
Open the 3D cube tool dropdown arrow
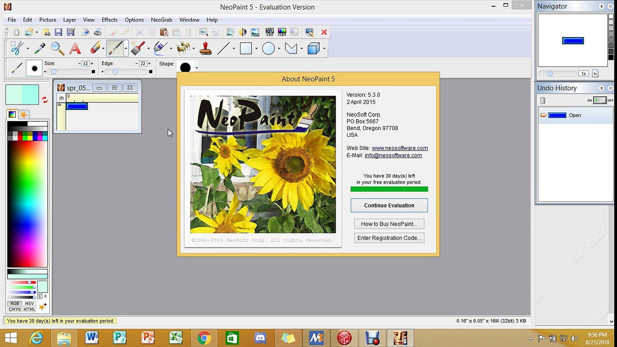(x=324, y=49)
